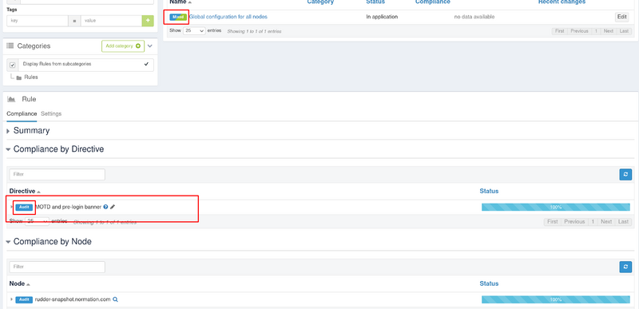
Task: Collapse Compliance by Node section
Action: pyautogui.click(x=49, y=242)
